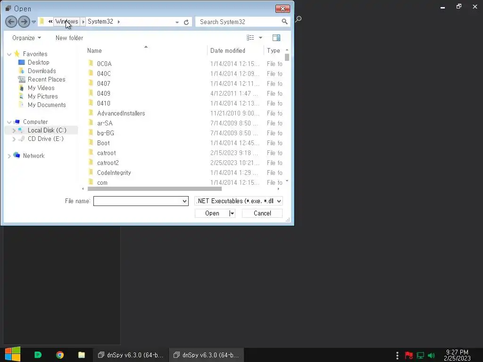Image resolution: width=483 pixels, height=362 pixels.
Task: Click the horizontal scrollbar thumb
Action: [x=155, y=189]
